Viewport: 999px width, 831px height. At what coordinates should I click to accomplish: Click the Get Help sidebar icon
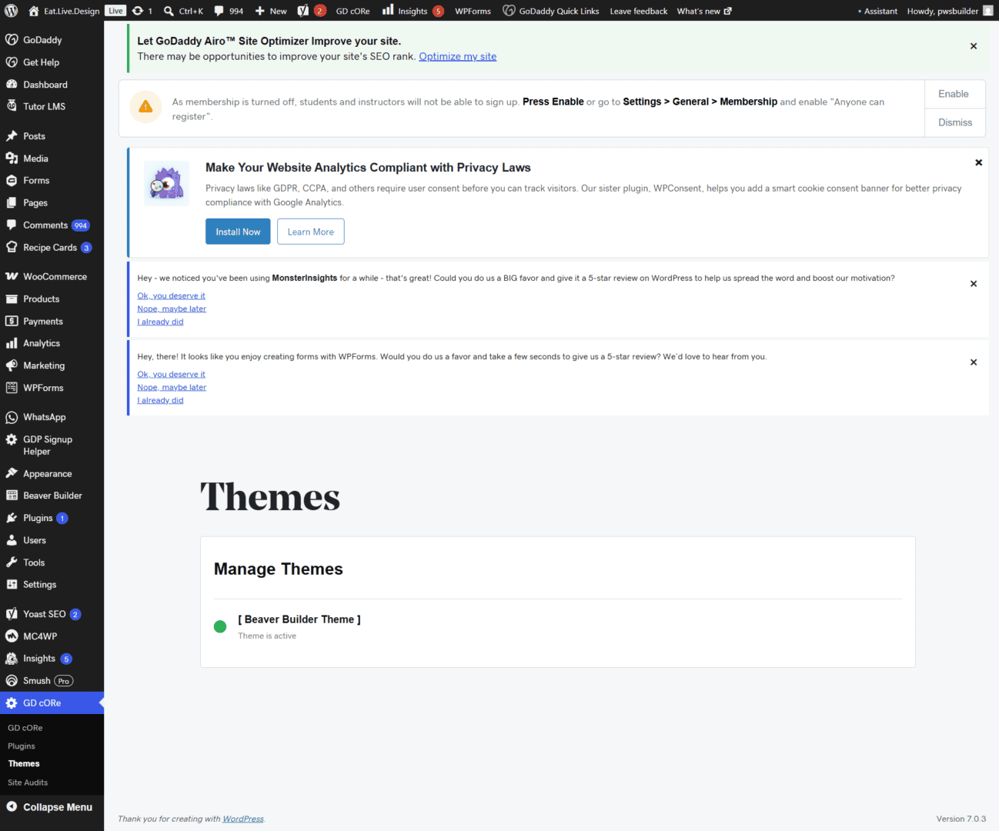12,62
